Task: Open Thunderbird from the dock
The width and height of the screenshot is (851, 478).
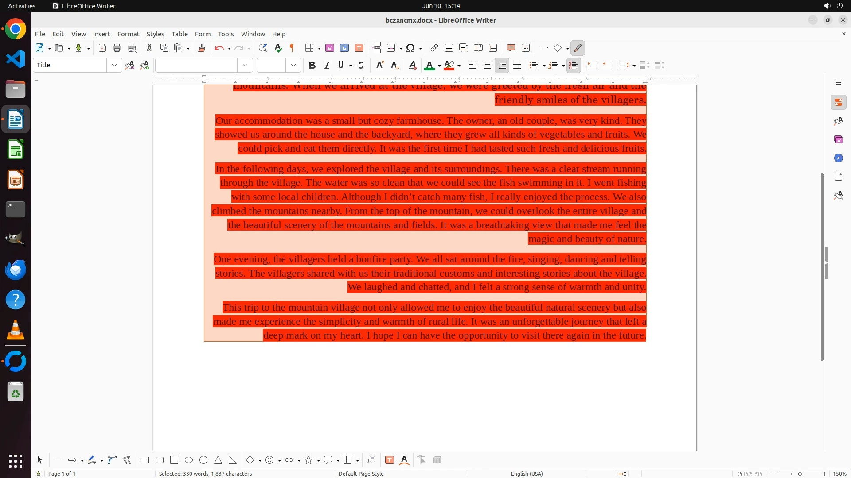Action: [16, 270]
